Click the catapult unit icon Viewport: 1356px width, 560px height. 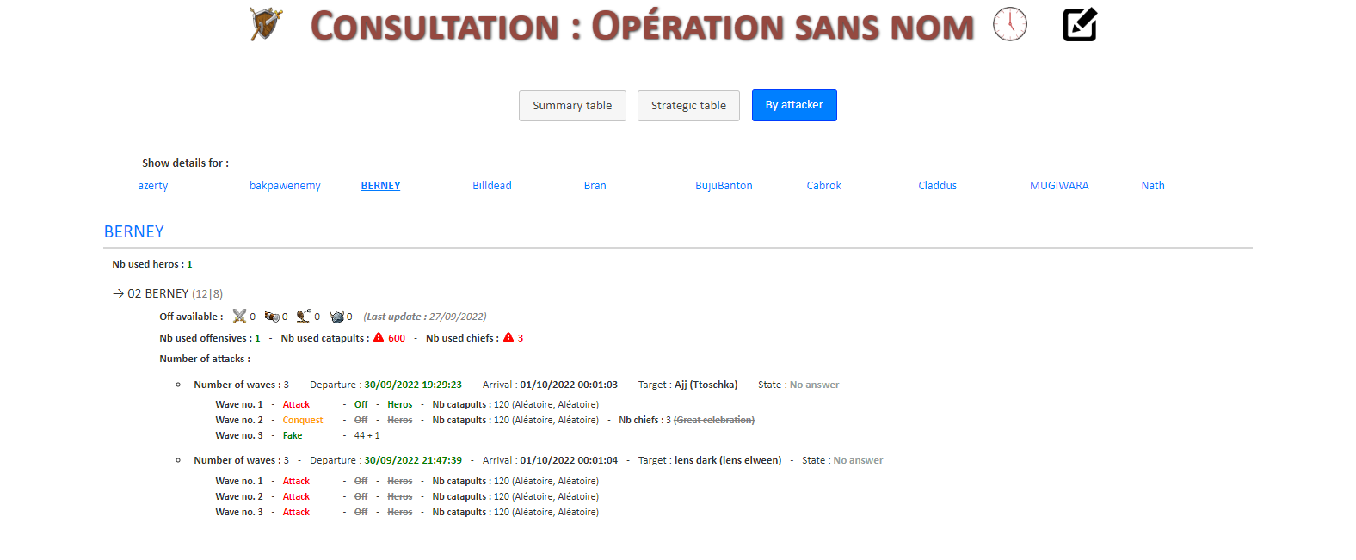pyautogui.click(x=304, y=317)
